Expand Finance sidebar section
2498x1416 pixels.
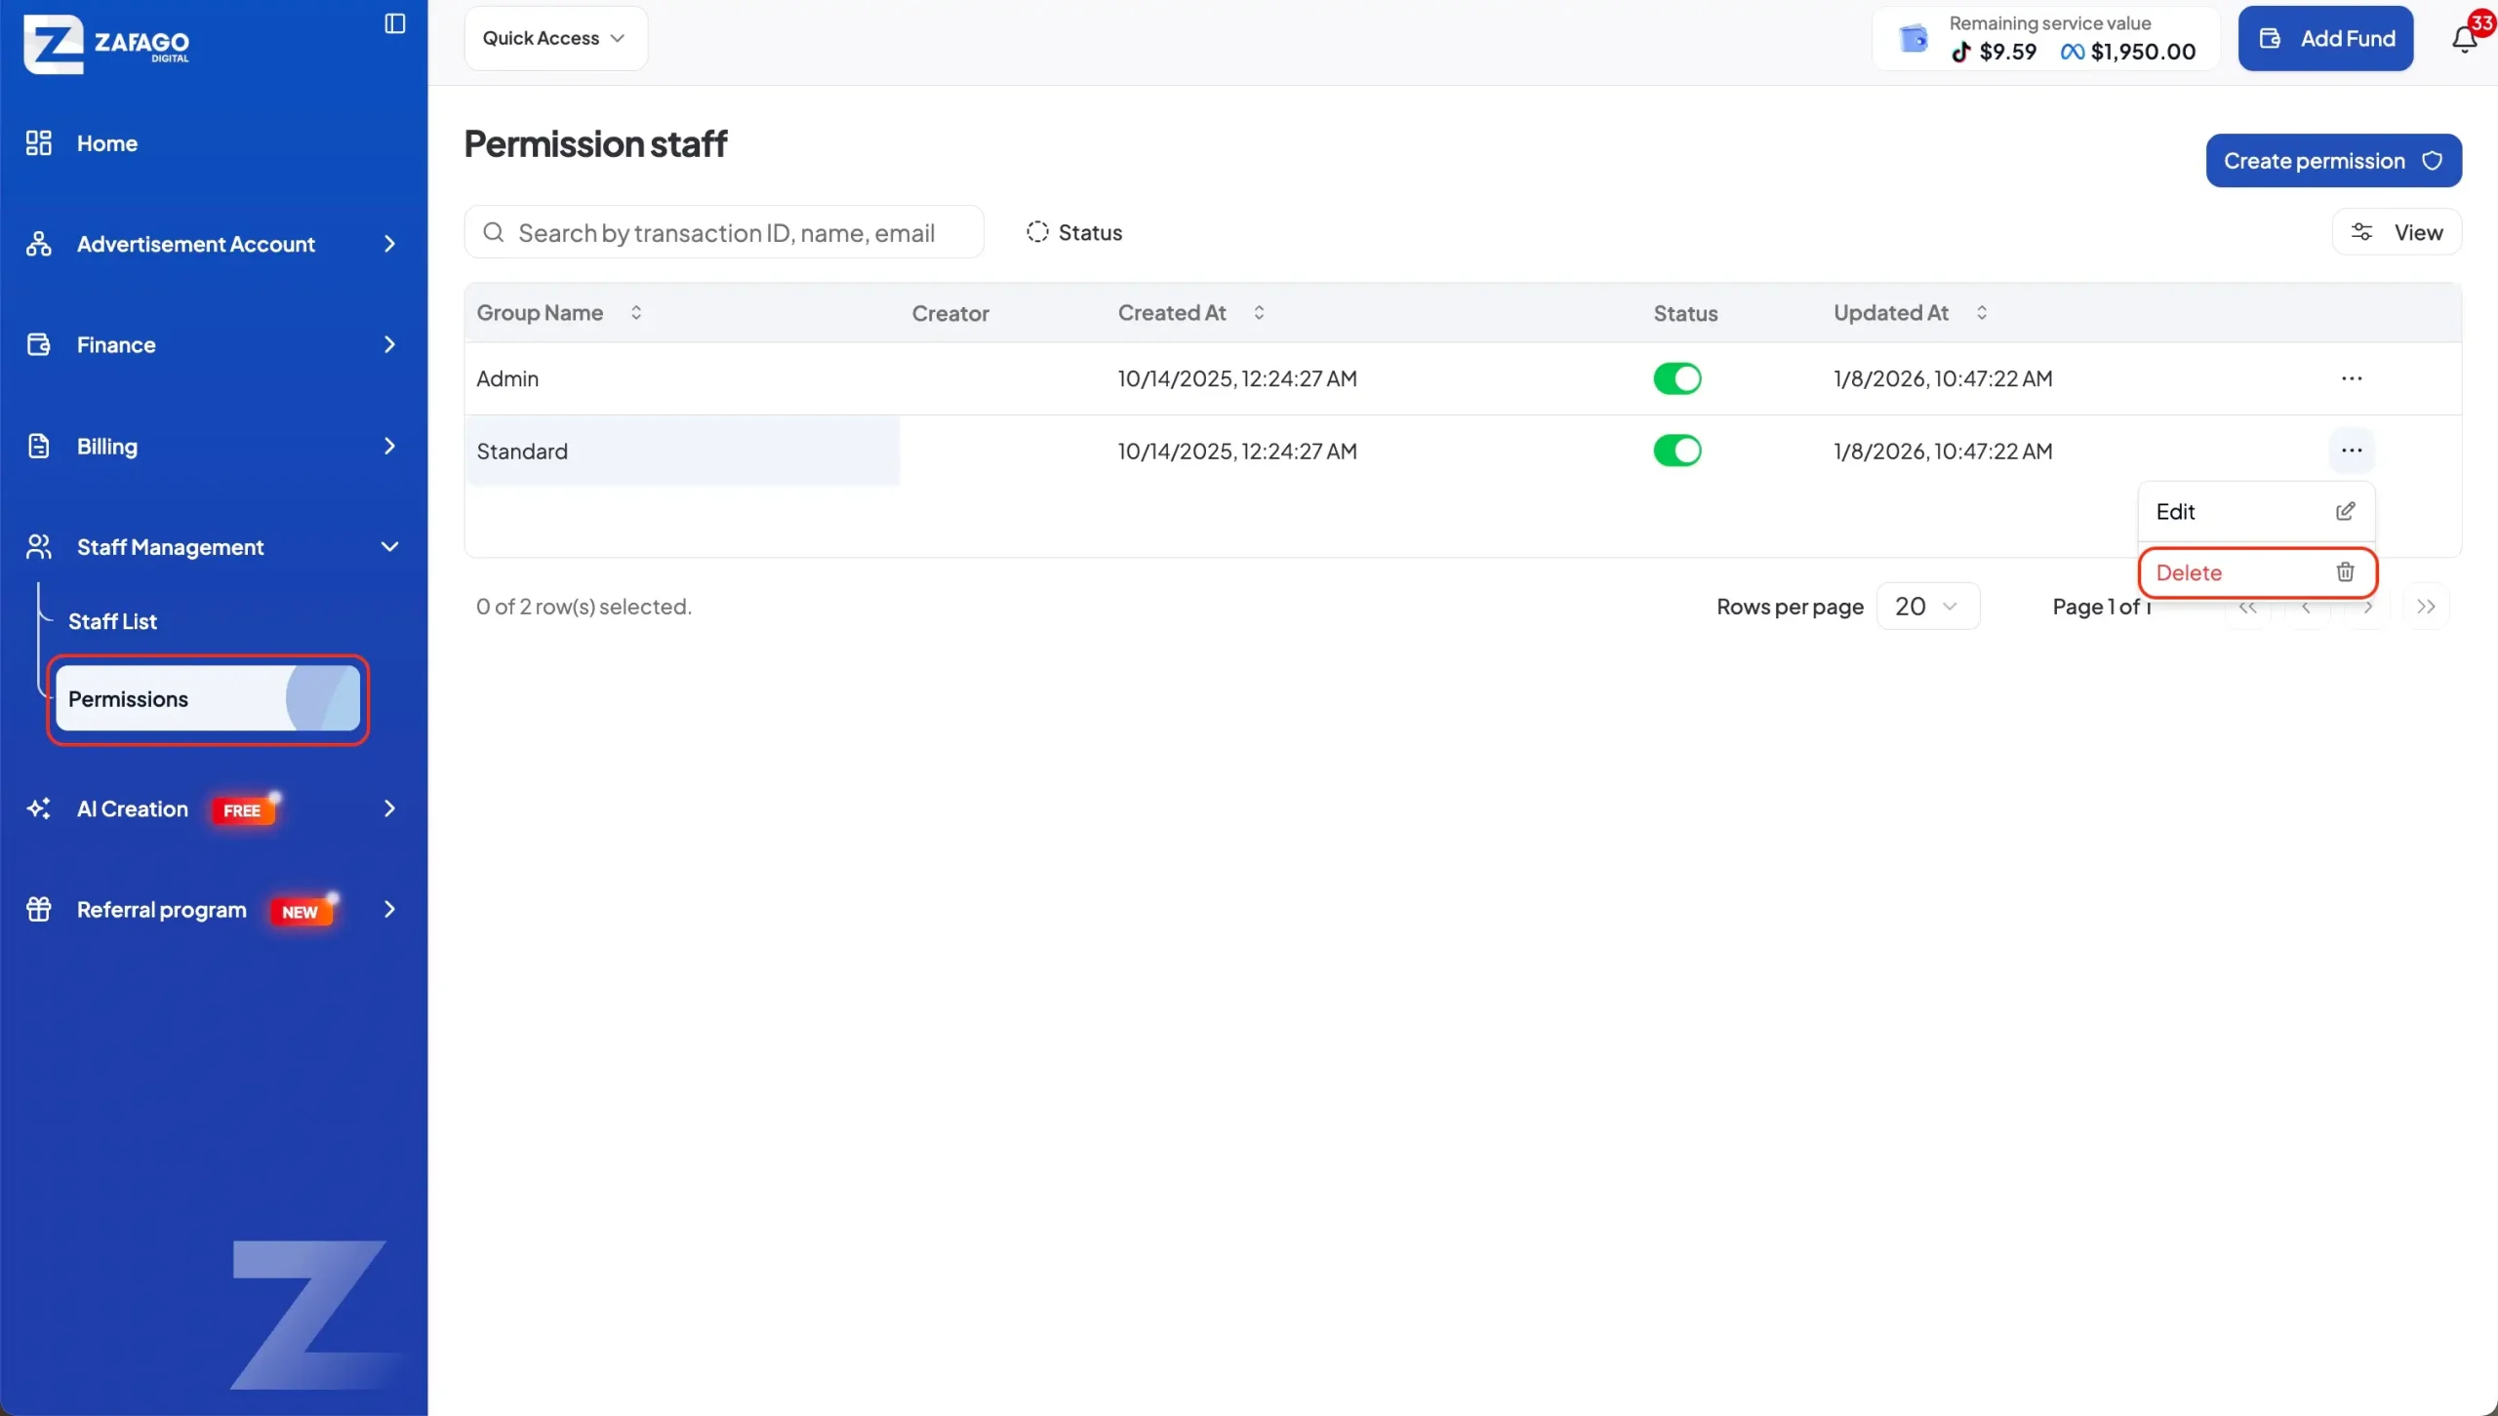213,345
